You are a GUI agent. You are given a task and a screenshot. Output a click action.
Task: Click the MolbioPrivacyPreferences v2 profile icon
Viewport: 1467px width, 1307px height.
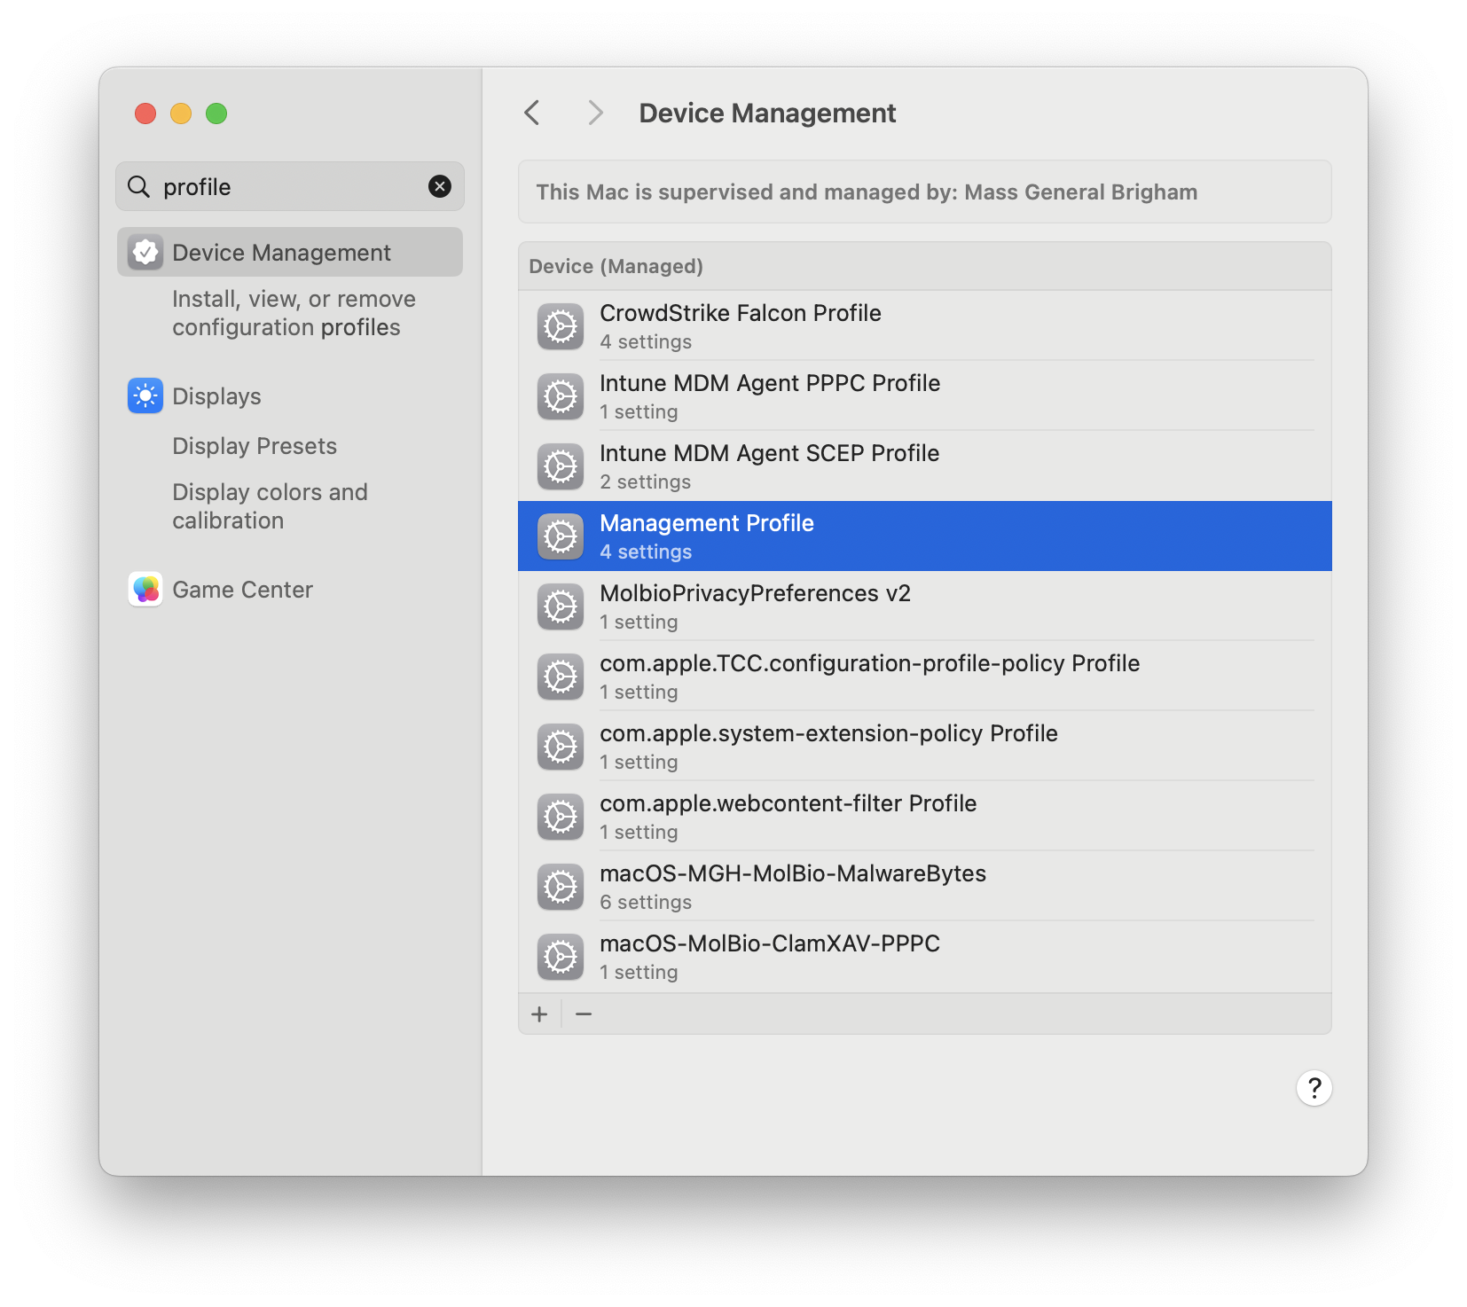click(560, 607)
